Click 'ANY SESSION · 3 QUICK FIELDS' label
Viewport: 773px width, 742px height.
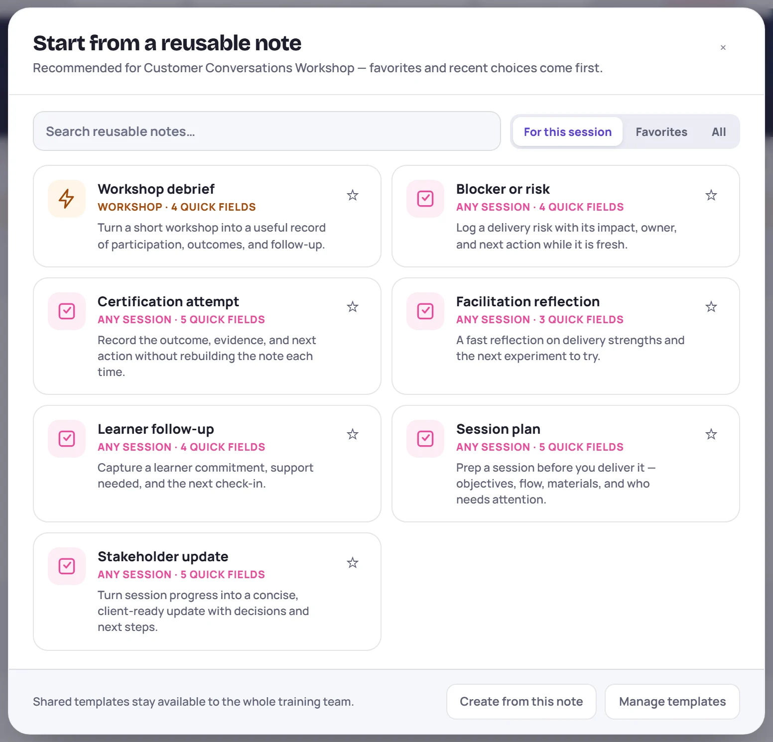(540, 320)
